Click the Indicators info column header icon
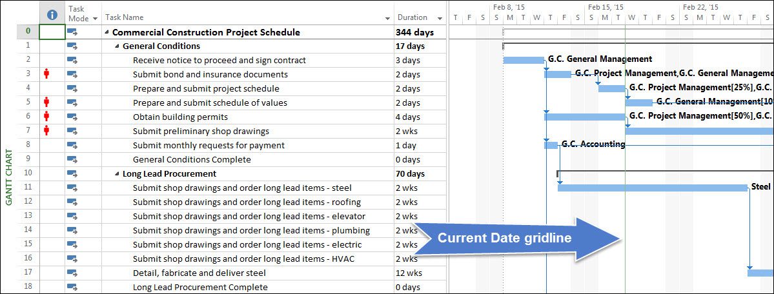 [x=52, y=15]
